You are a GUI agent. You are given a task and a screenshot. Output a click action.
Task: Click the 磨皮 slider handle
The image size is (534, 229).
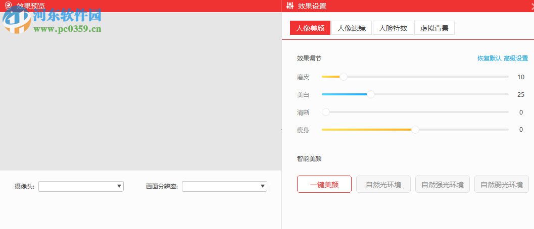pos(344,77)
